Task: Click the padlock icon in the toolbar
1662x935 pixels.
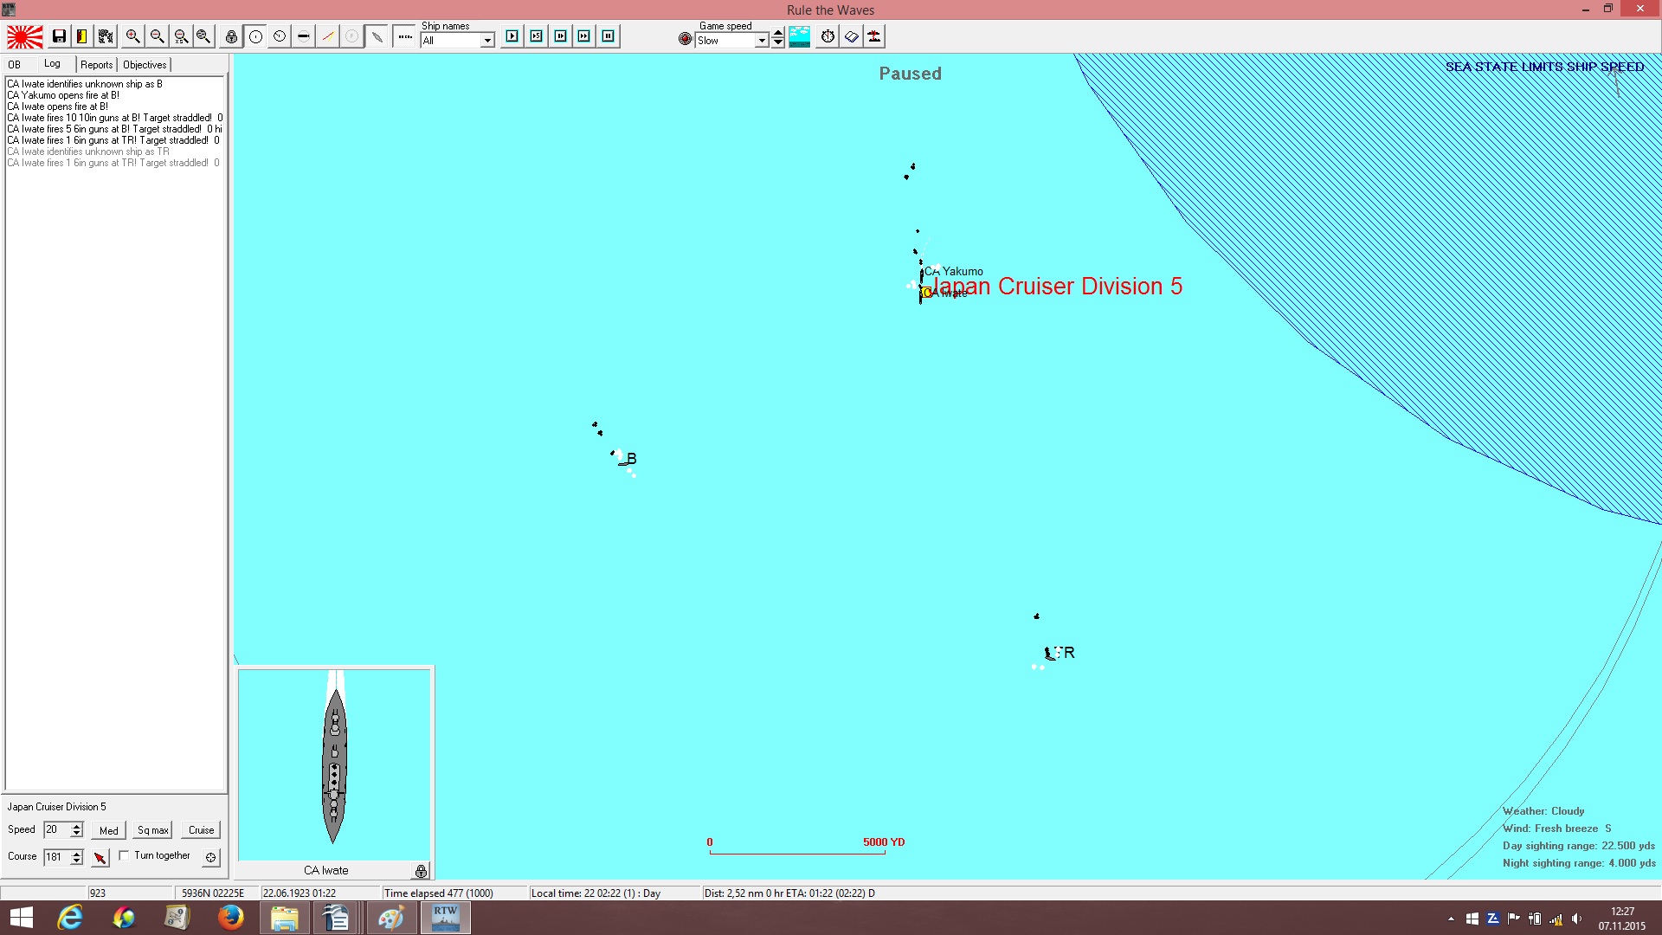Action: (x=231, y=36)
